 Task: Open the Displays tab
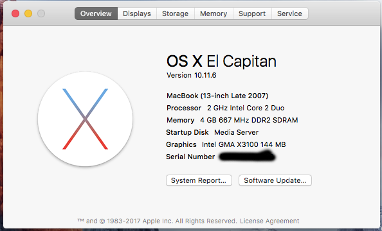point(137,13)
